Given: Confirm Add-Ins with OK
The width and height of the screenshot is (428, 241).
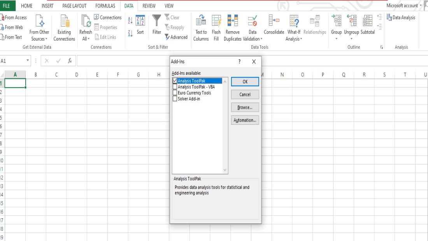Looking at the screenshot, I should pyautogui.click(x=245, y=82).
